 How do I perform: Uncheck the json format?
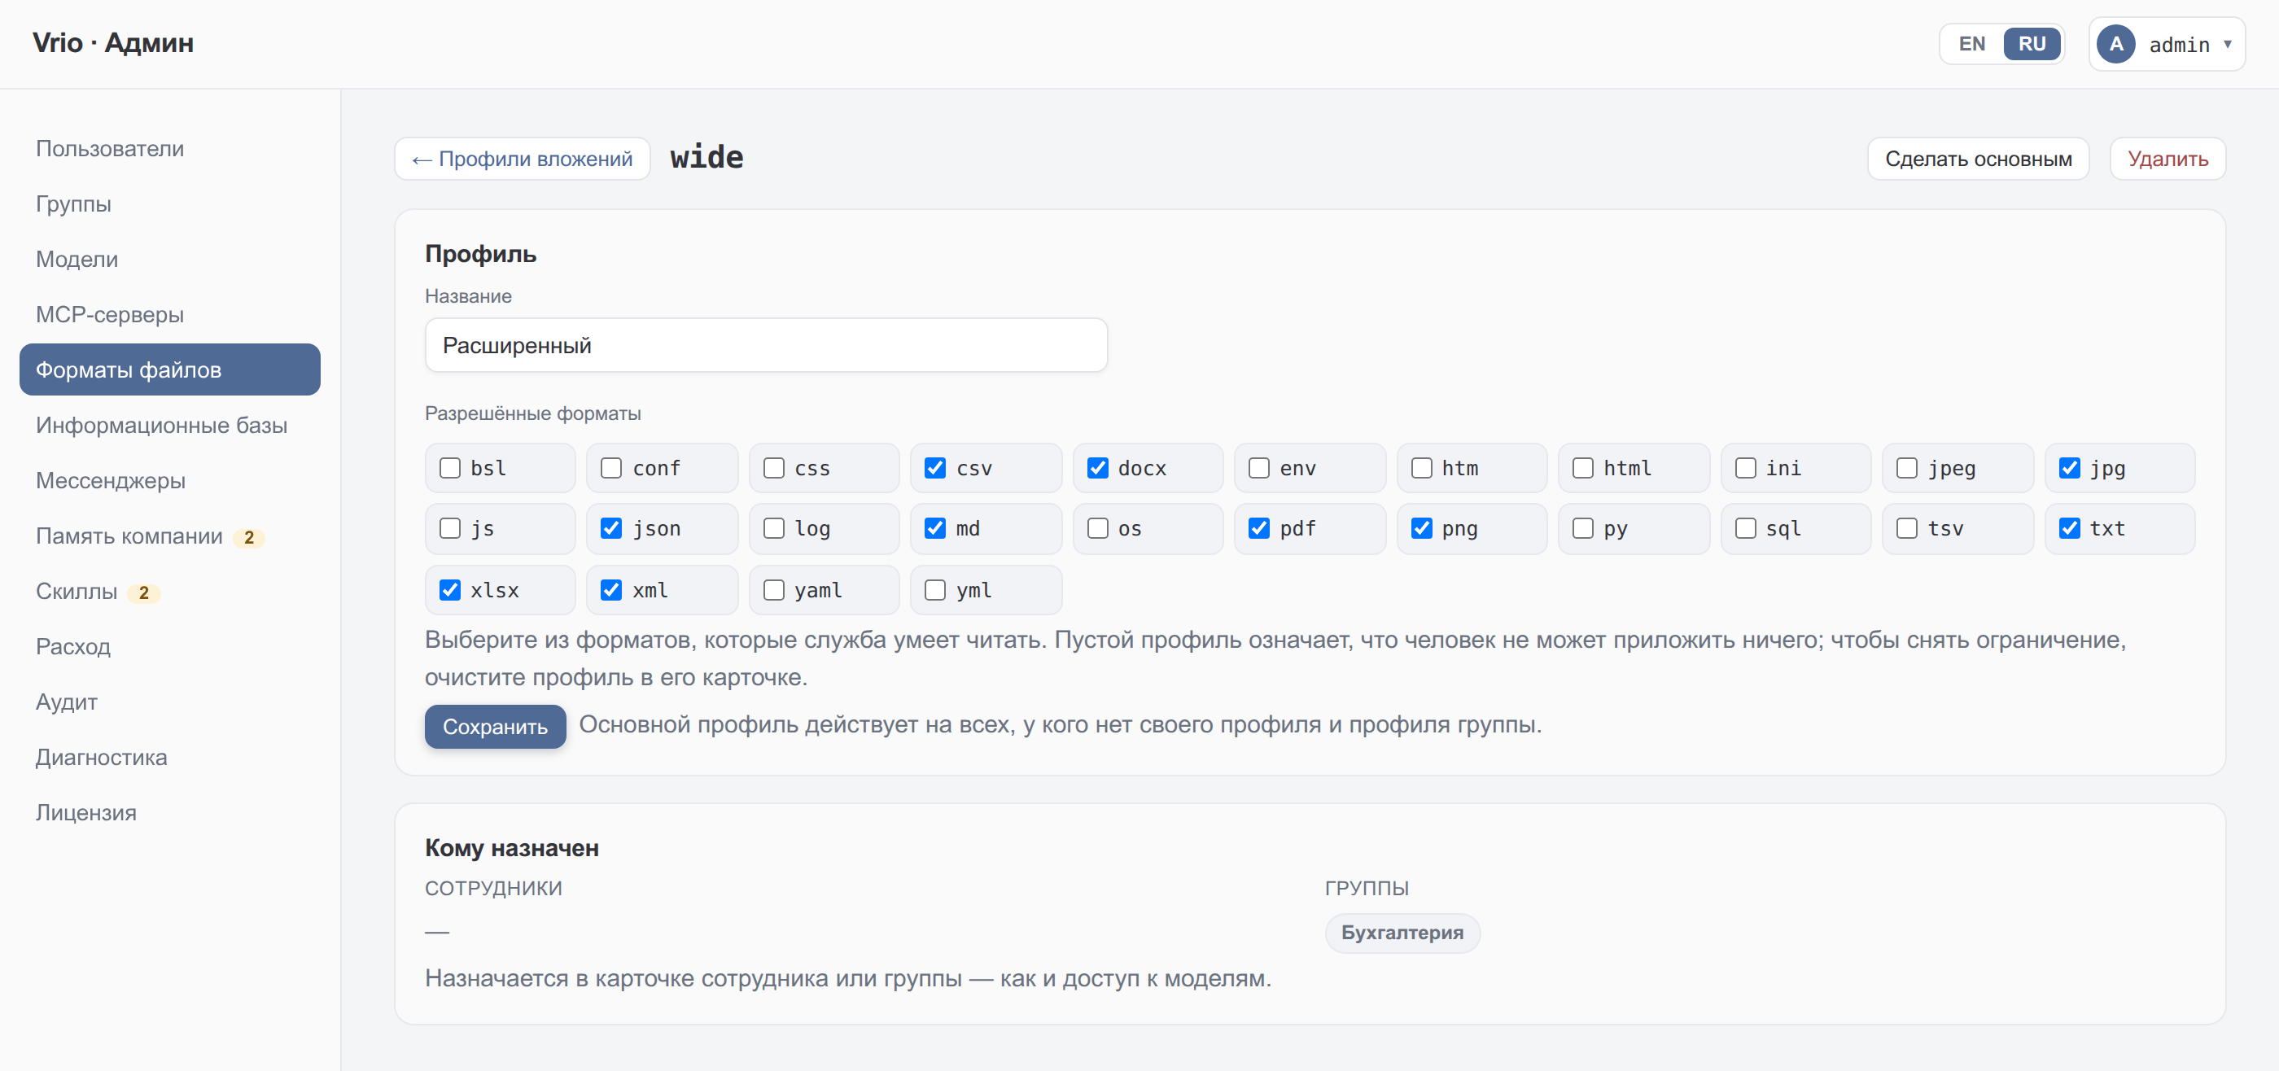click(x=611, y=528)
